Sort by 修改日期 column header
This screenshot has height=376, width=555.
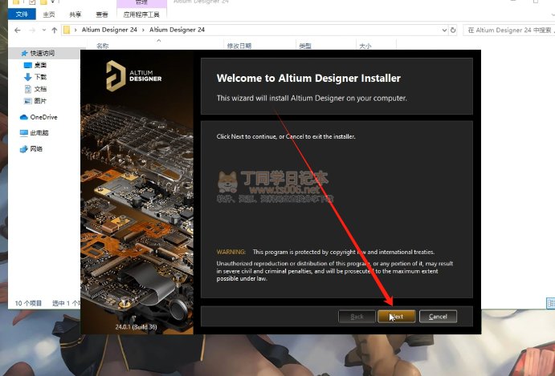coord(239,46)
